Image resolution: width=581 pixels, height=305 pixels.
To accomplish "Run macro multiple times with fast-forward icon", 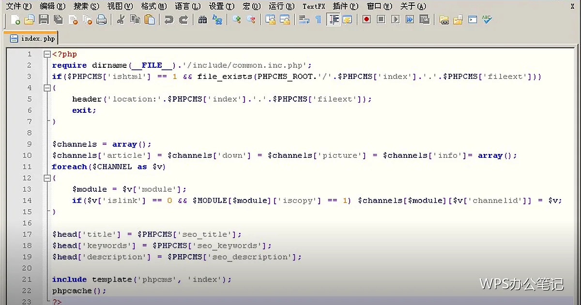I will pos(410,20).
